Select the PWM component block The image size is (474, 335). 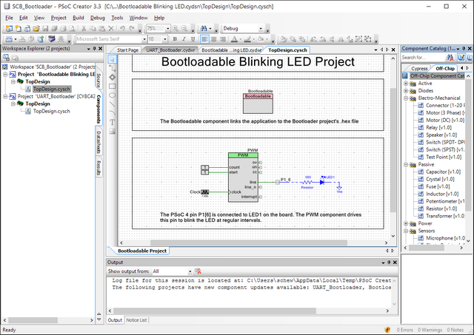[x=243, y=177]
